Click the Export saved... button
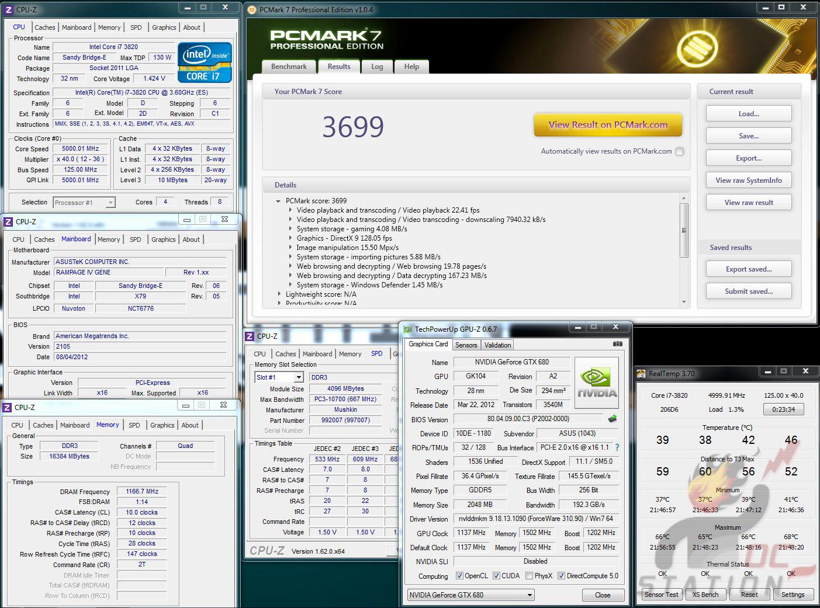 pyautogui.click(x=749, y=269)
